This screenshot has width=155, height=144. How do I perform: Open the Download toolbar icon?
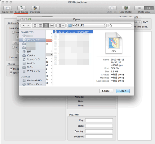[35, 8]
